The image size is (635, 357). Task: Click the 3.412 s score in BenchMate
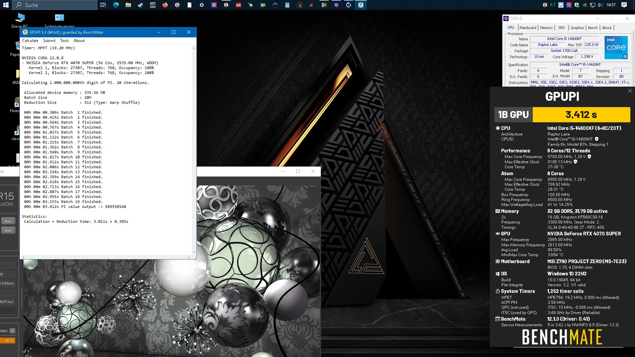581,115
